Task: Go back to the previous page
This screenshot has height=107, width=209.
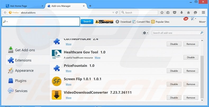Action: click(x=5, y=12)
